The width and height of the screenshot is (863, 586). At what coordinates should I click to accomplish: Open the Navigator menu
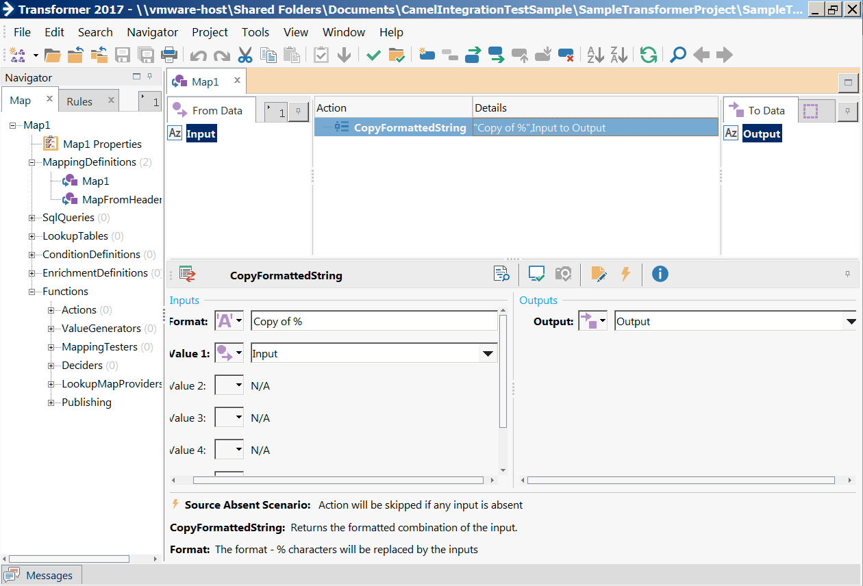[x=152, y=32]
